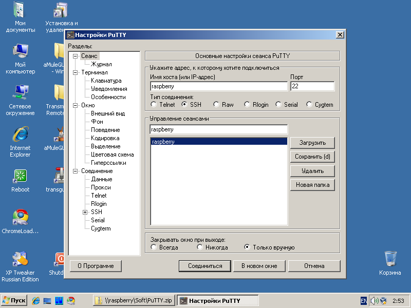Viewport: 411px width, 308px height.
Task: Open the Serial category in the tree
Action: click(x=98, y=220)
